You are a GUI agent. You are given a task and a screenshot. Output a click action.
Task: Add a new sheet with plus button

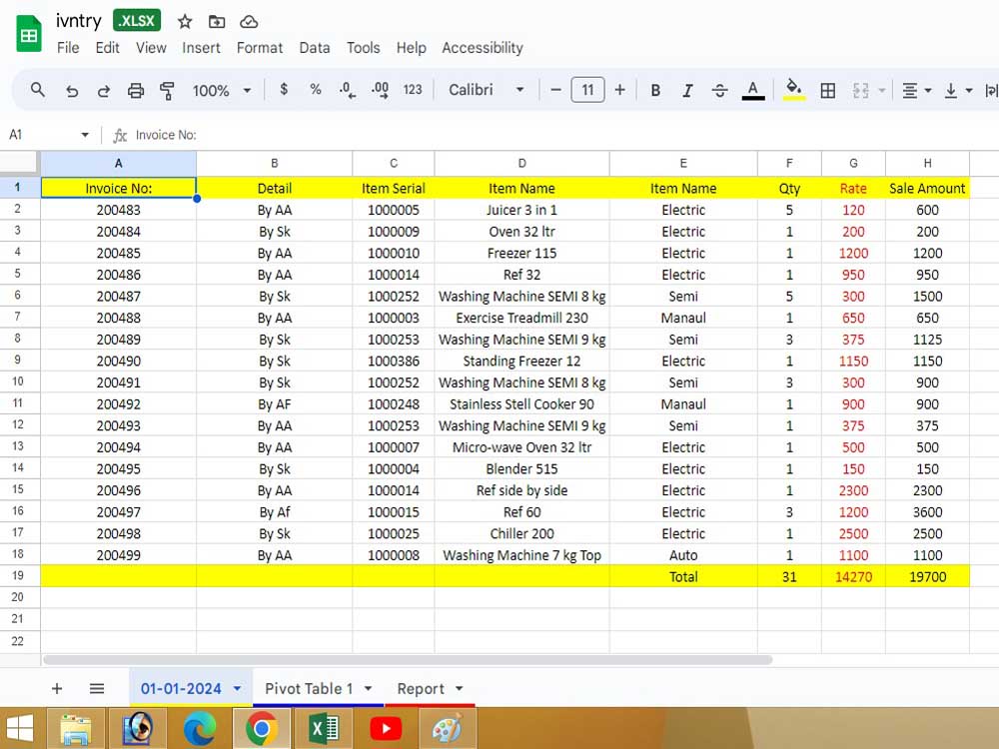pos(57,688)
